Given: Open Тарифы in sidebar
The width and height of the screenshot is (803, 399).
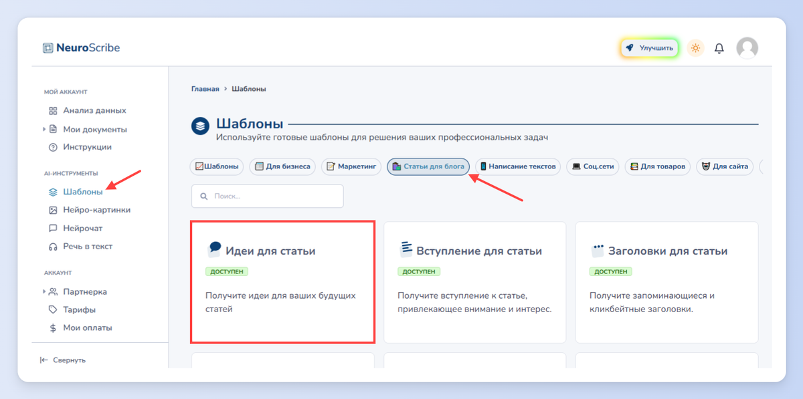Looking at the screenshot, I should pos(80,310).
